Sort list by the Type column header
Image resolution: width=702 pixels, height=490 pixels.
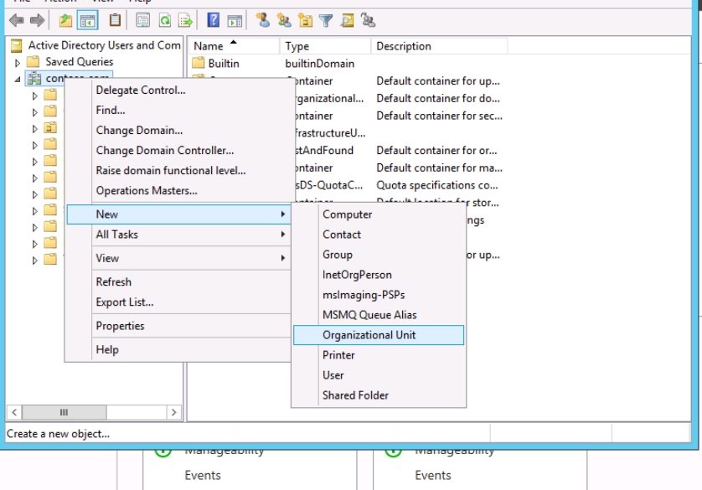326,46
